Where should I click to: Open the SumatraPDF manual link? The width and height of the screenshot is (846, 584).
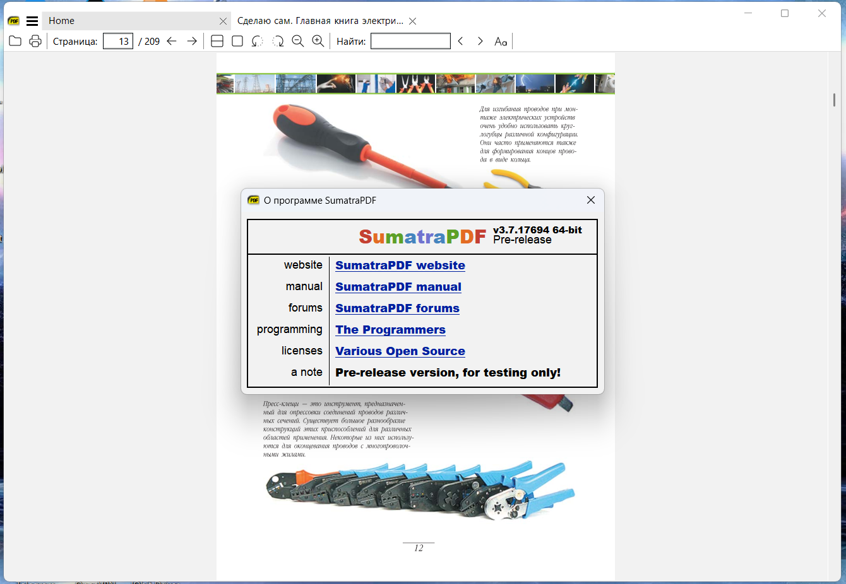point(398,287)
